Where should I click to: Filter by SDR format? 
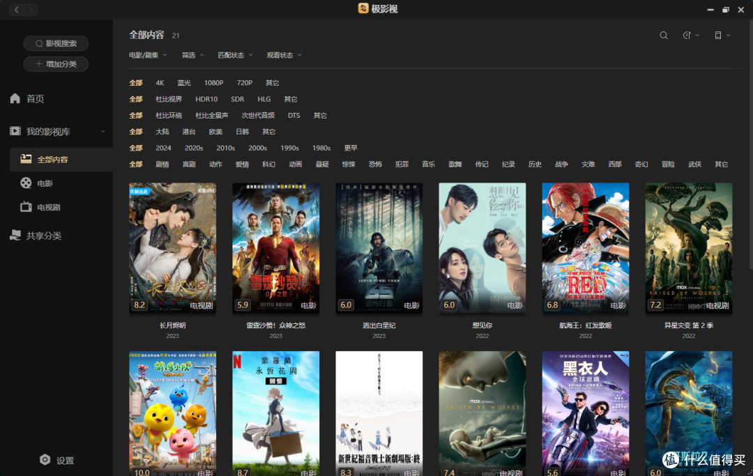(237, 100)
